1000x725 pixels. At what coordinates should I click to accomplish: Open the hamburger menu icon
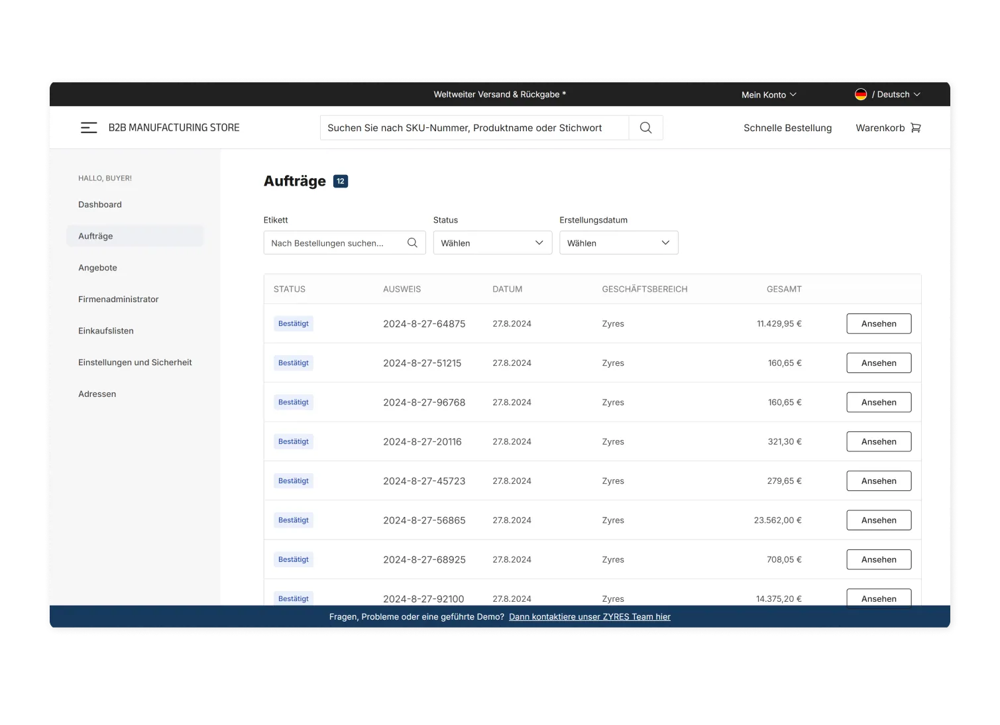89,128
